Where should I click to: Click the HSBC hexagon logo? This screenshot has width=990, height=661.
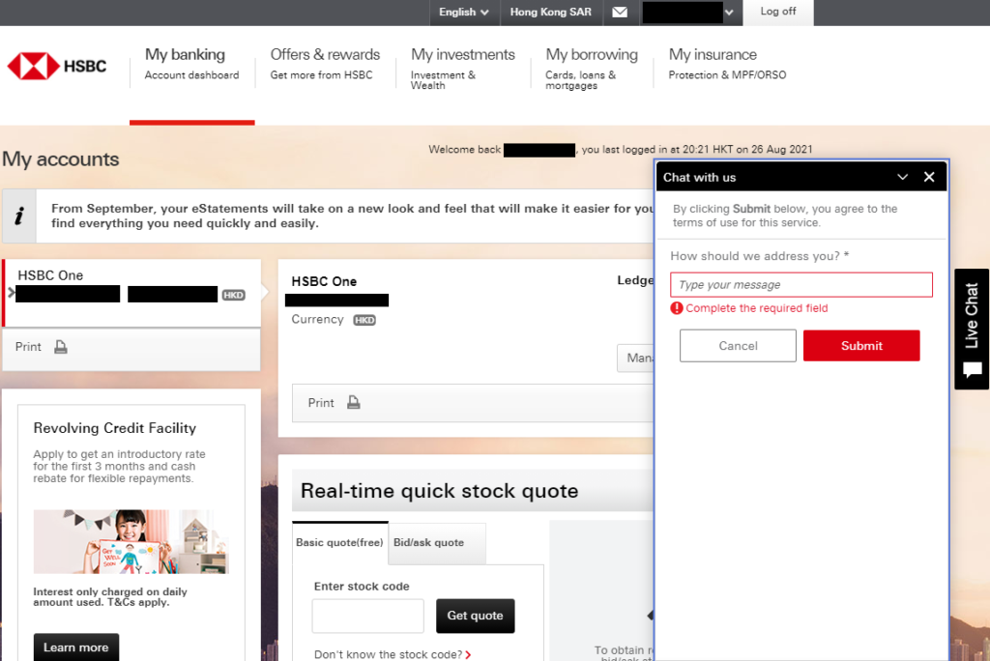[x=34, y=67]
